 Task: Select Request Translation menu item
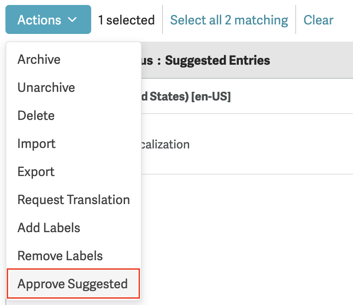click(x=74, y=200)
